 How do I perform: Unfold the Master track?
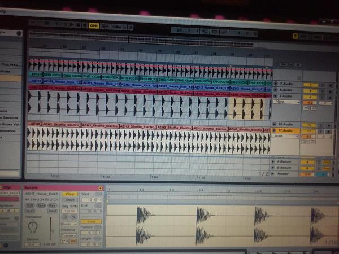coord(272,173)
